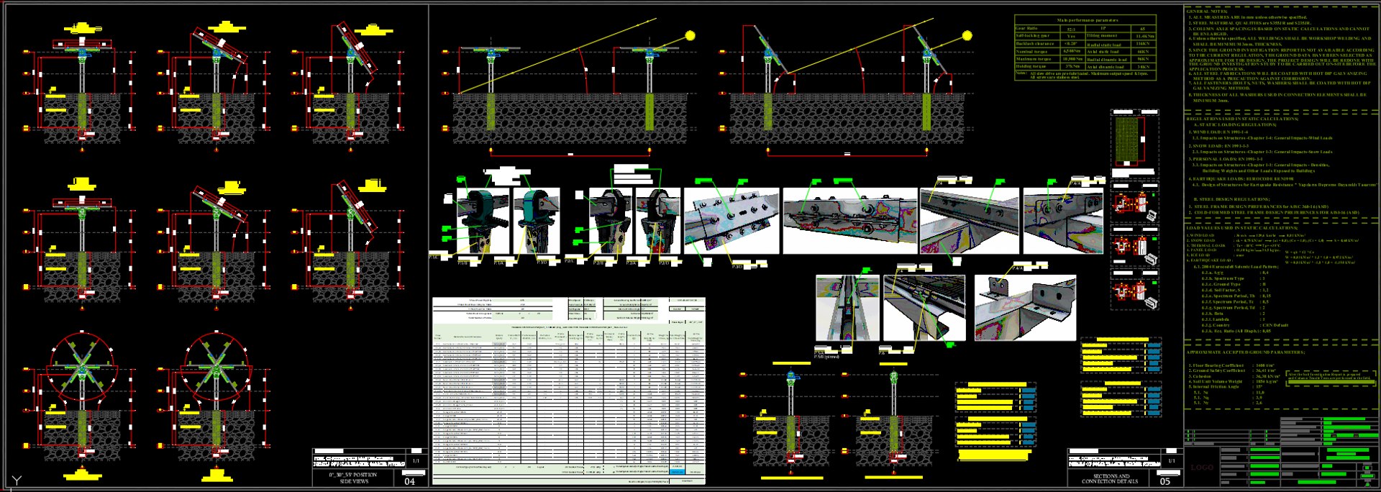Click the UCS Y-axis icon in the drawing
The height and width of the screenshot is (492, 1381).
click(17, 480)
